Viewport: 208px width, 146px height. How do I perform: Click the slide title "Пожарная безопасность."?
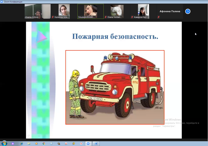click(115, 36)
